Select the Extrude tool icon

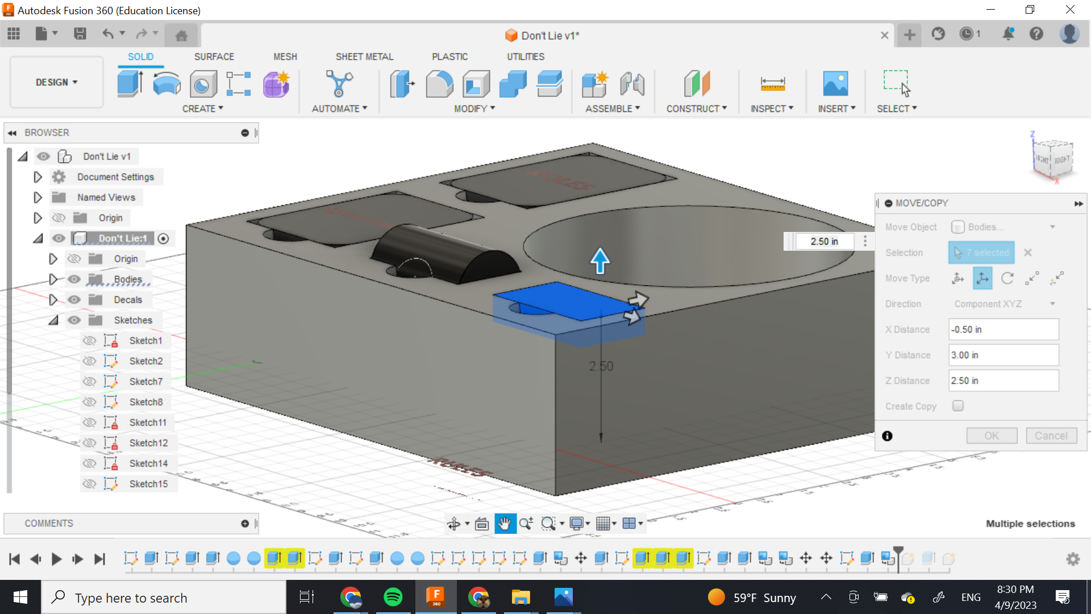coord(130,84)
